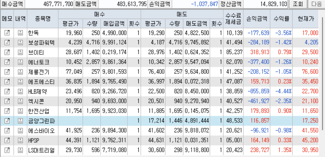Open the 내역 detail icon for 보성파워텍
325x157 pixels.
pyautogui.click(x=20, y=43)
